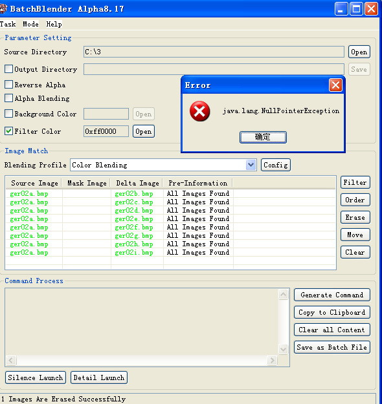Viewport: 382px width, 404px height.
Task: Open the Task menu
Action: click(x=8, y=24)
